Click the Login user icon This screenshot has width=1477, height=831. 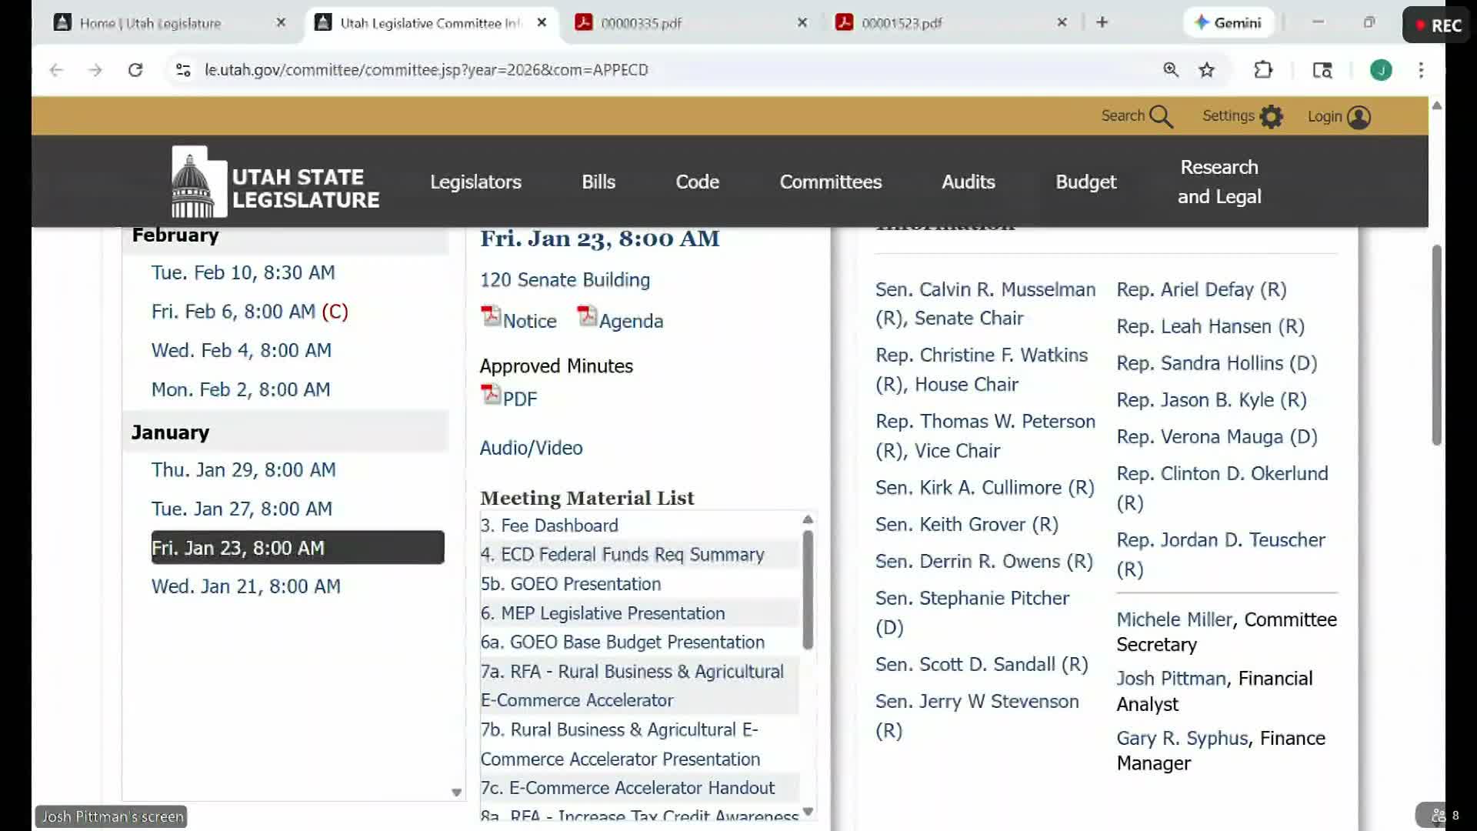pyautogui.click(x=1359, y=117)
